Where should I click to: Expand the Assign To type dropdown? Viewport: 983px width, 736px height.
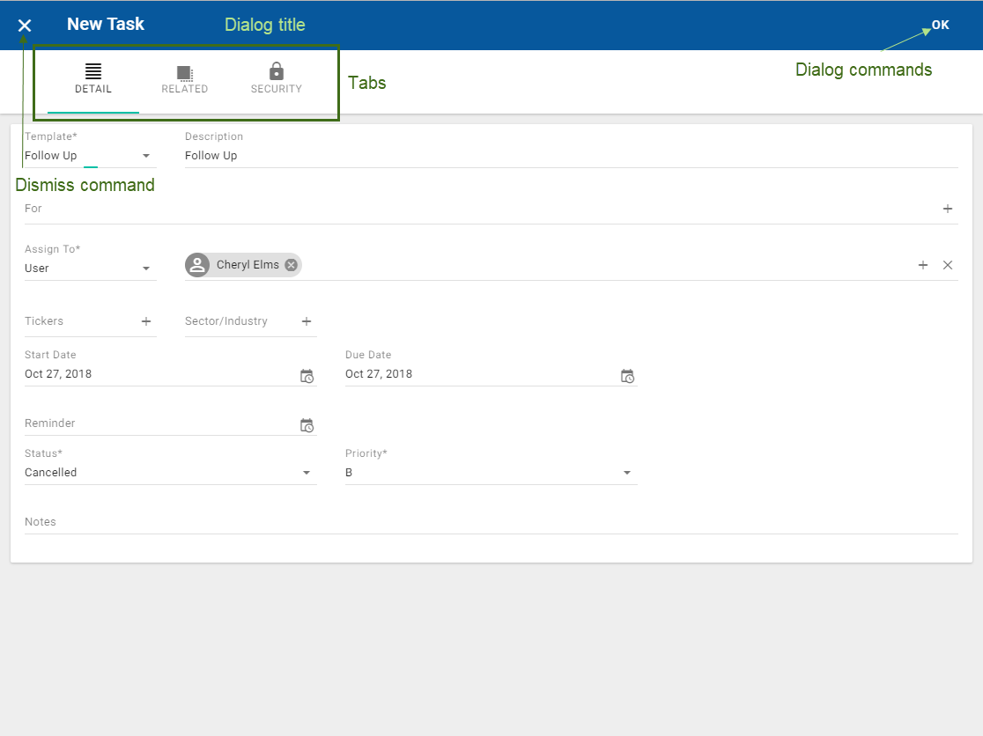[x=146, y=269]
